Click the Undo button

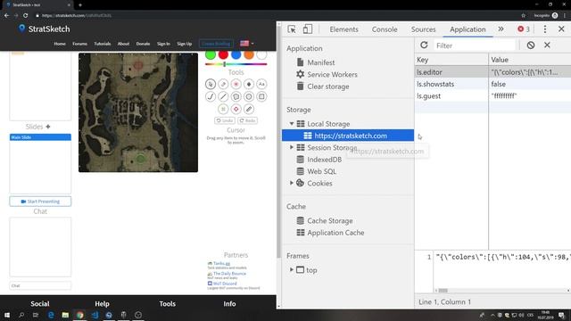pyautogui.click(x=225, y=120)
